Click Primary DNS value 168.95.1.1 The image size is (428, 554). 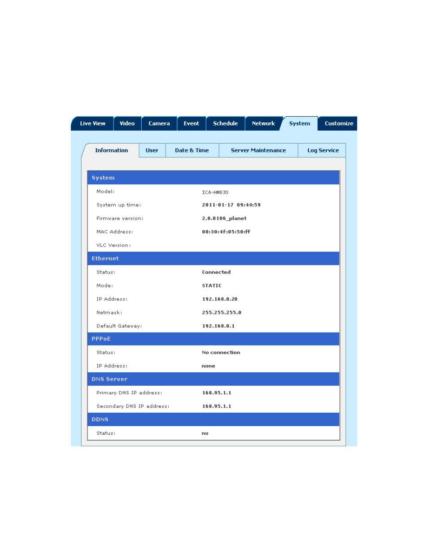[217, 393]
